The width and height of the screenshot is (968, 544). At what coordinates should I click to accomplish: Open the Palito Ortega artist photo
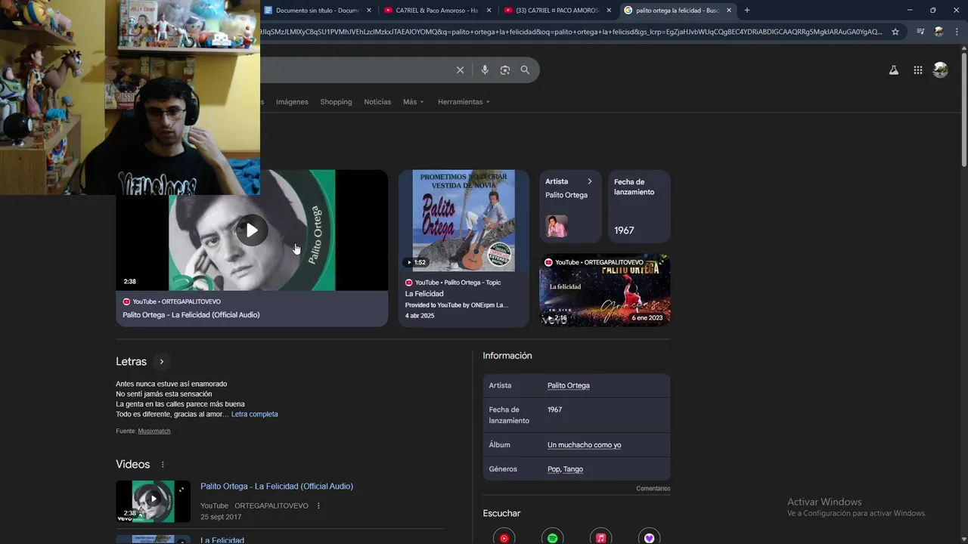(557, 226)
